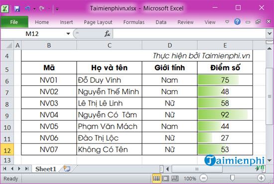This screenshot has width=274, height=184.
Task: Save the workbook with the floppy disk icon
Action: click(17, 8)
